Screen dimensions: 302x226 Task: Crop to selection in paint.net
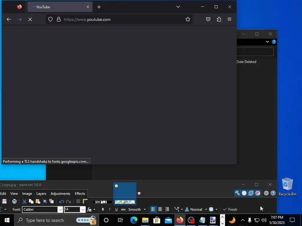(x=45, y=201)
